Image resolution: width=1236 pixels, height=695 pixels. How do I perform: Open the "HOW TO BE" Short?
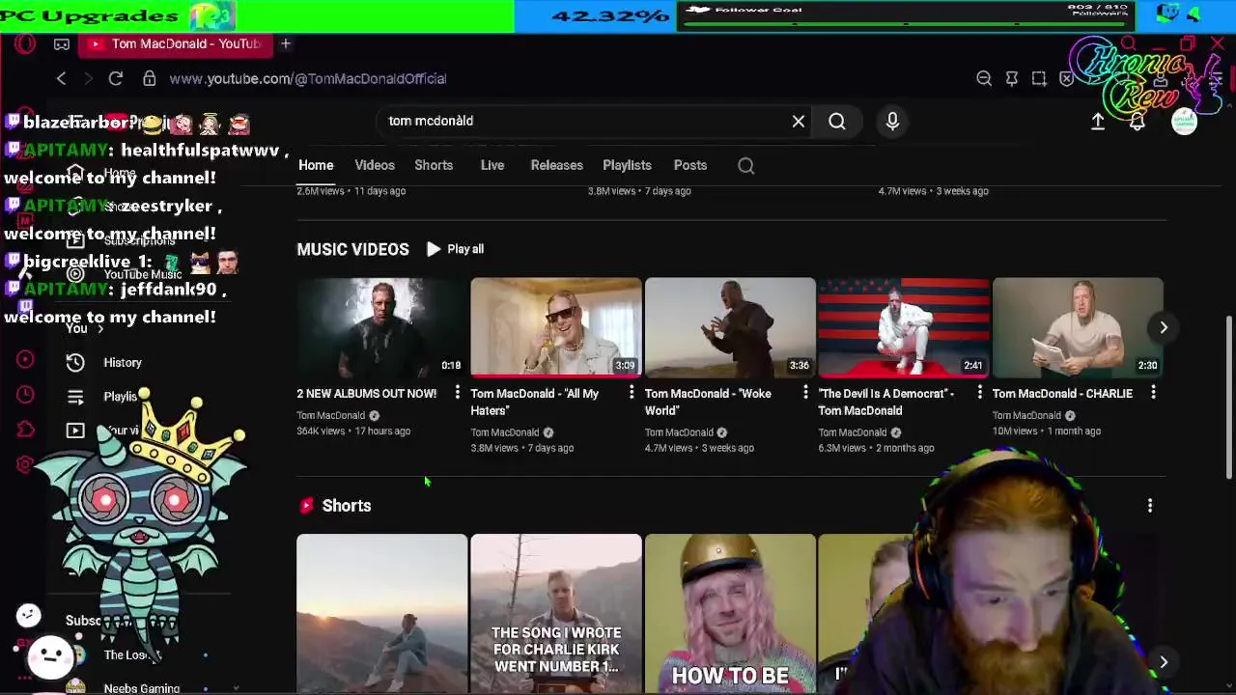(730, 614)
